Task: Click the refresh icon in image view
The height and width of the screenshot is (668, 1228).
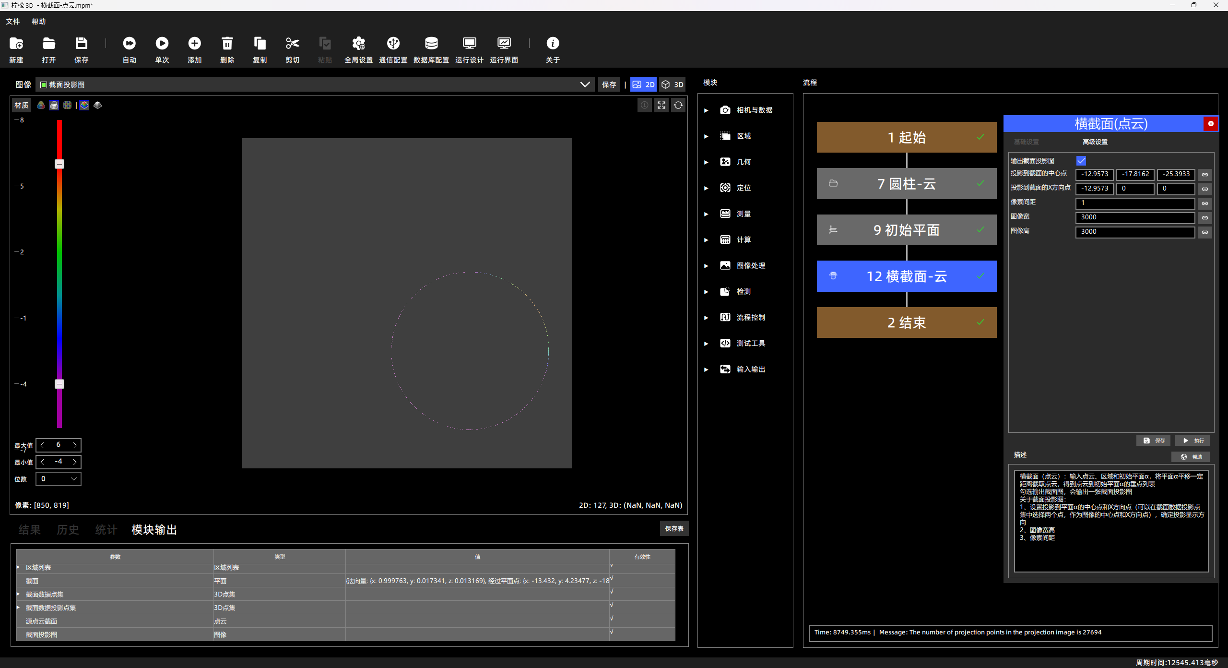Action: [x=678, y=105]
